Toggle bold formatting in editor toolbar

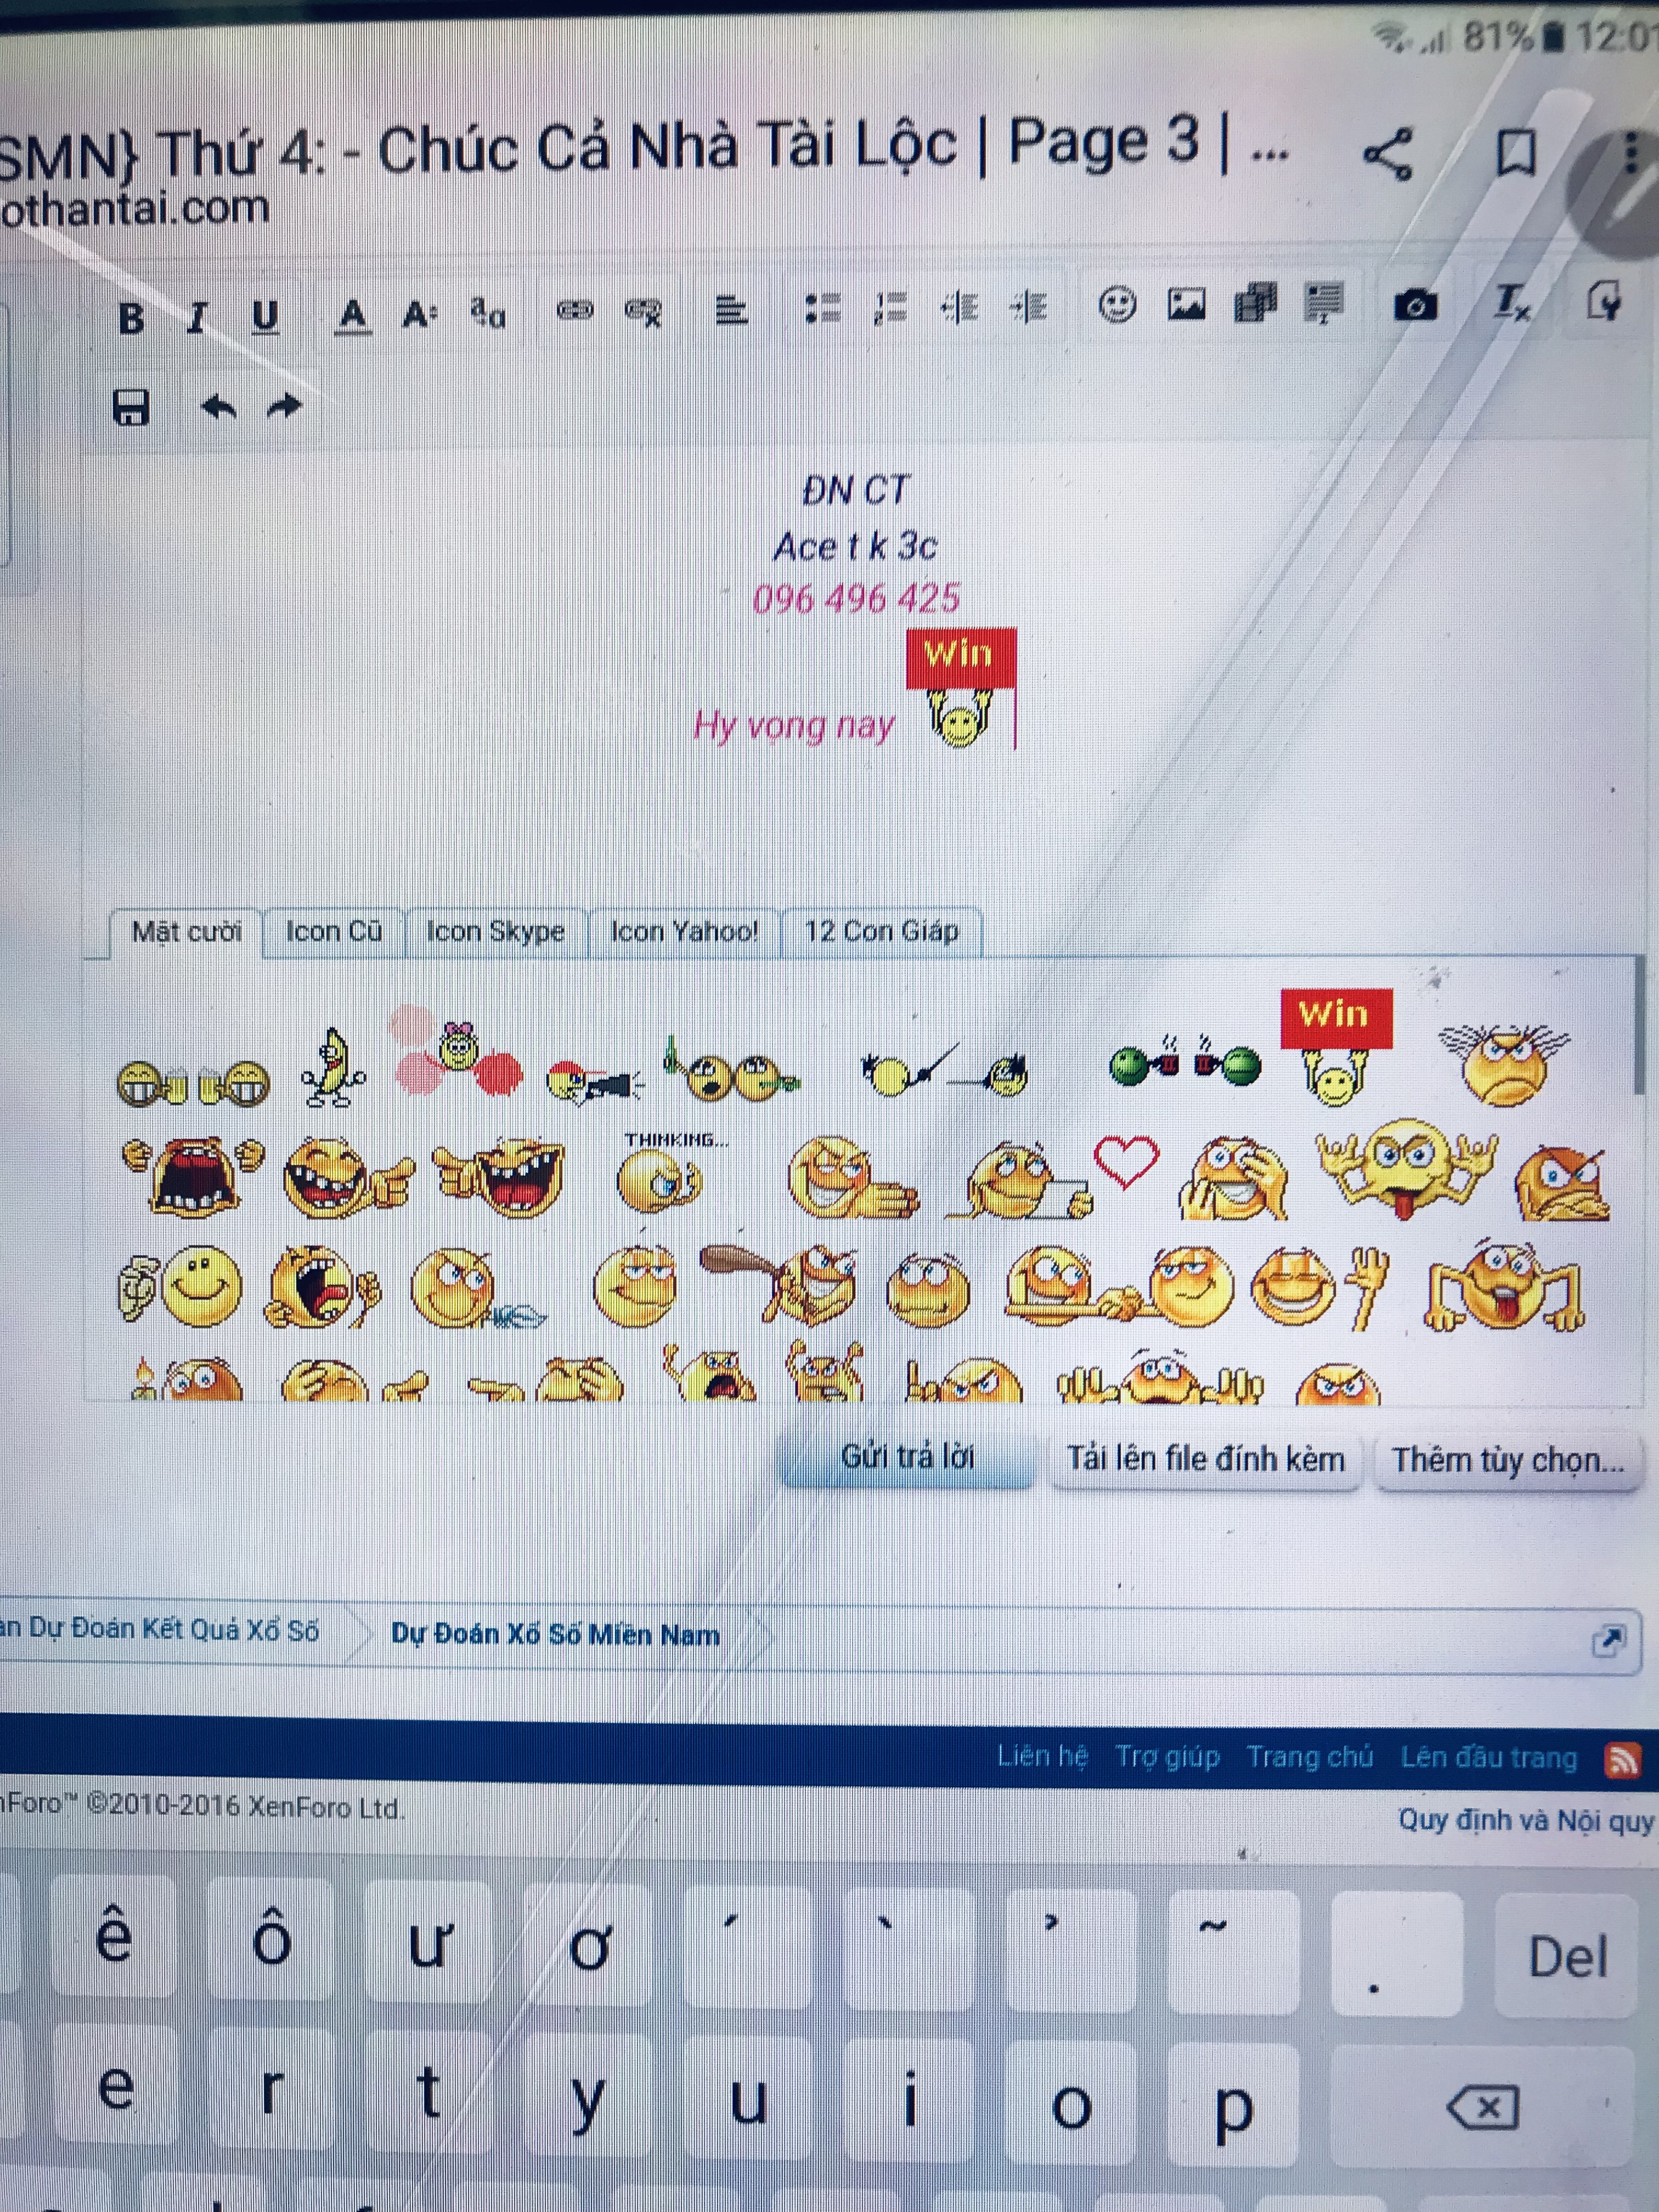(131, 318)
